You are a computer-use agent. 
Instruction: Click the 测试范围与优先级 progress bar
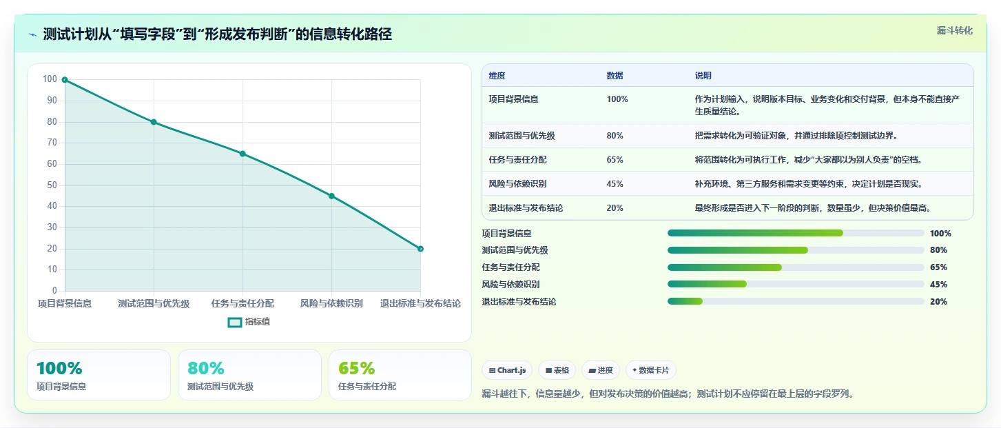pyautogui.click(x=796, y=250)
